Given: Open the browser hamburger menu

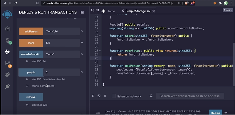Looking at the screenshot, I should pos(231,3).
